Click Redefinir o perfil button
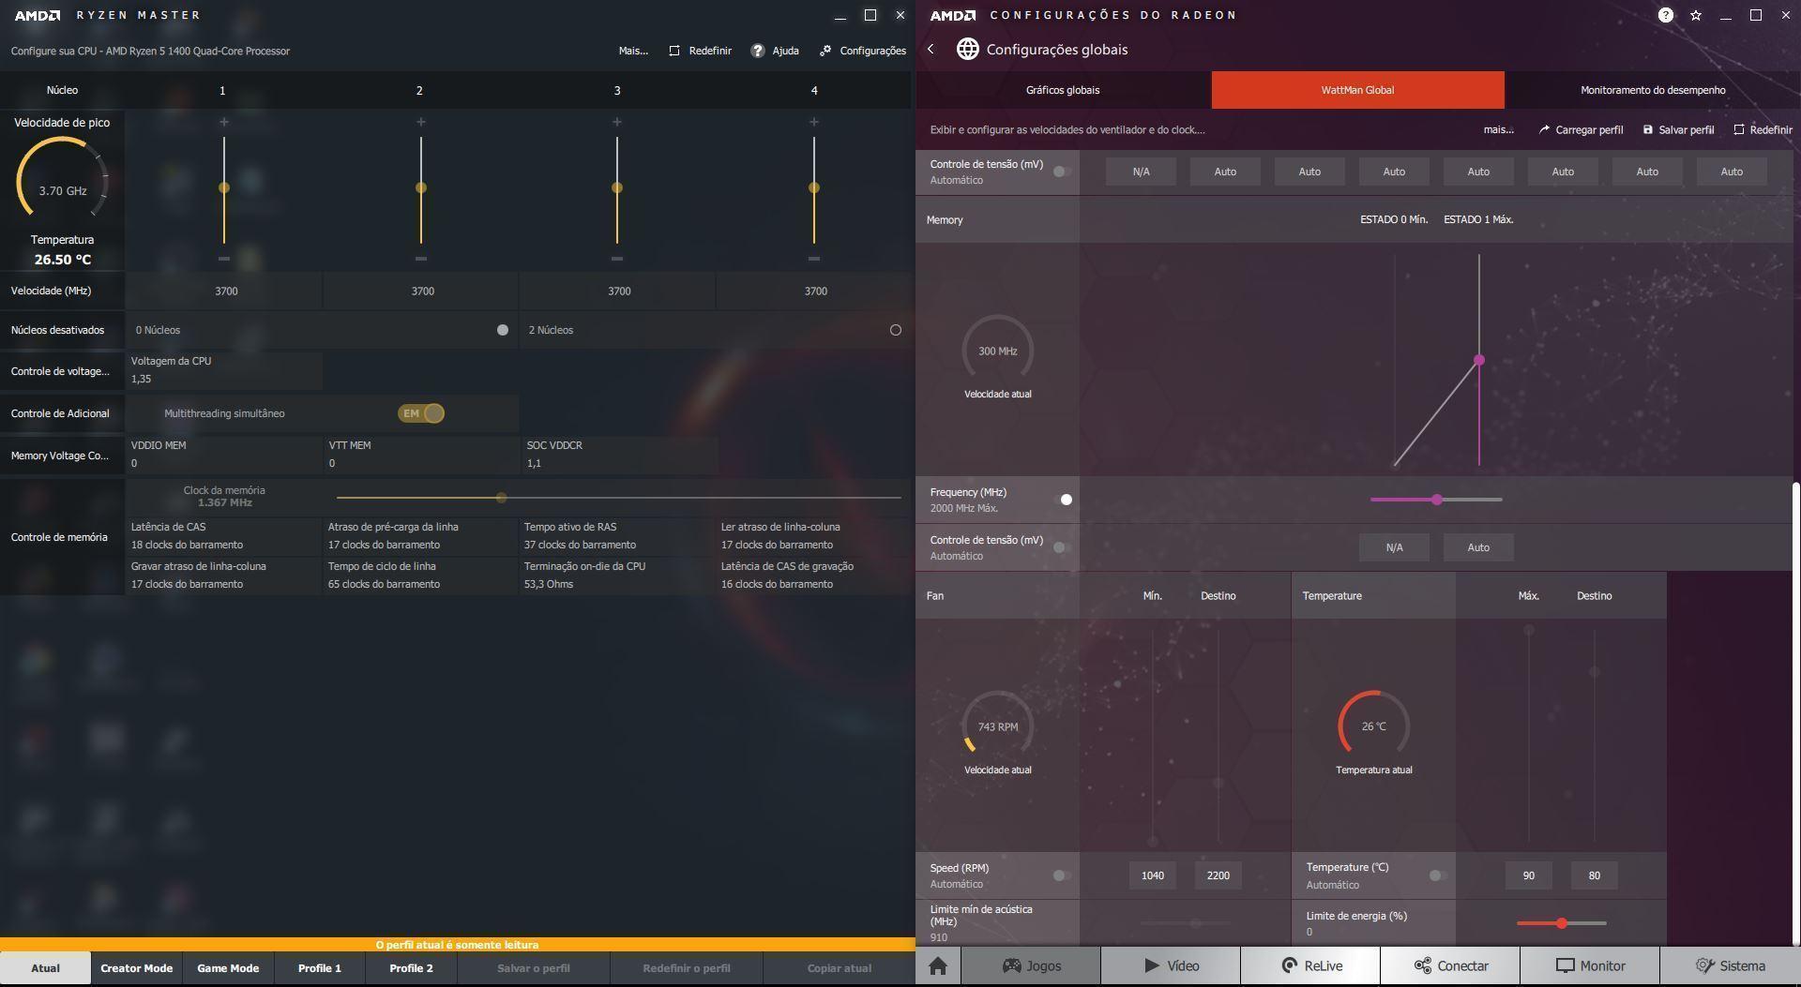The height and width of the screenshot is (987, 1801). (686, 968)
